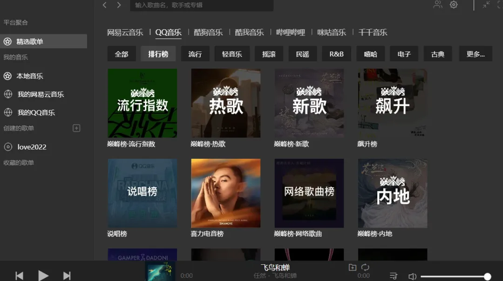Click the star icon beside 精选歌单

pyautogui.click(x=8, y=41)
